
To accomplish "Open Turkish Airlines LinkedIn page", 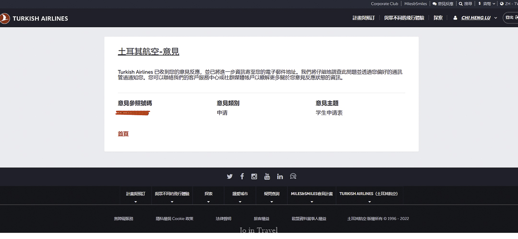I will pyautogui.click(x=280, y=176).
